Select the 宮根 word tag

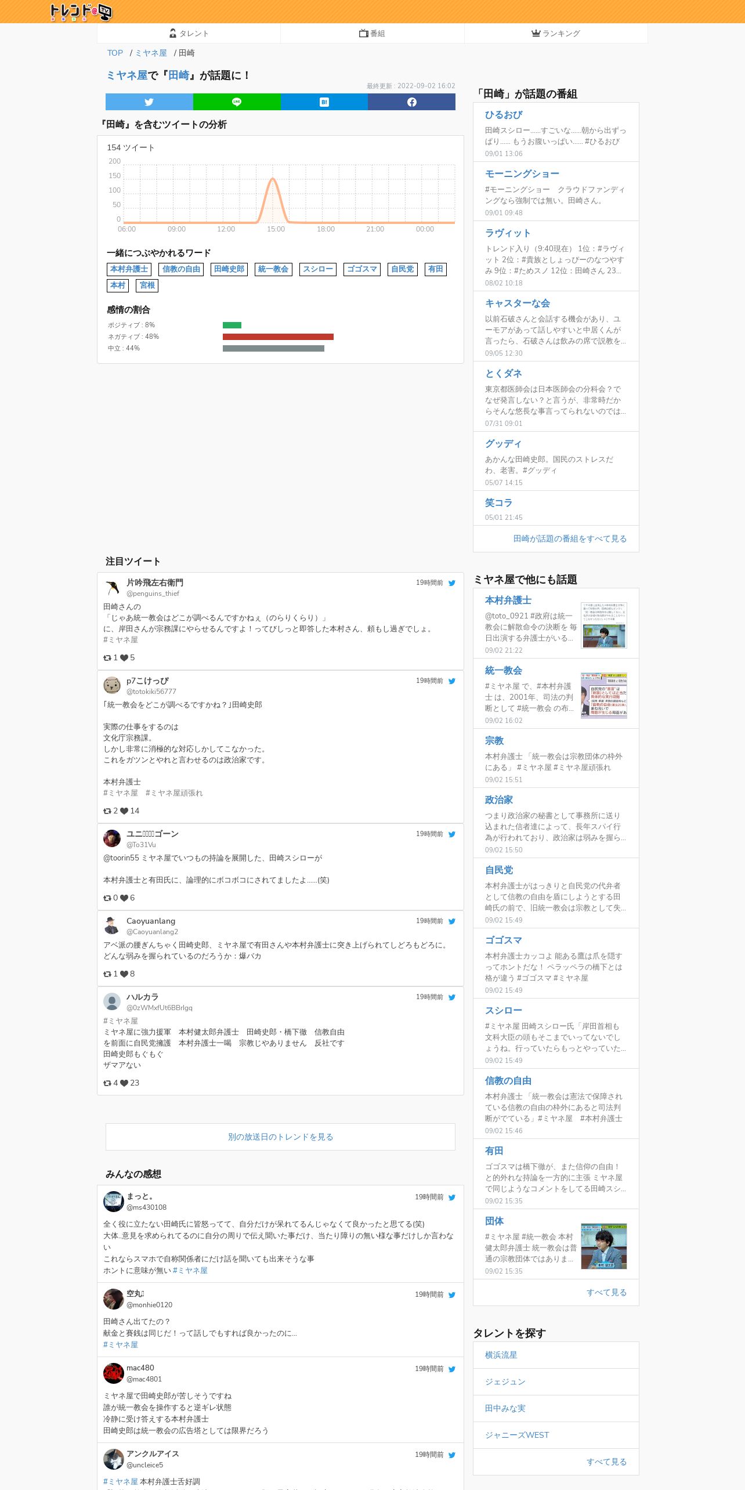(x=147, y=285)
